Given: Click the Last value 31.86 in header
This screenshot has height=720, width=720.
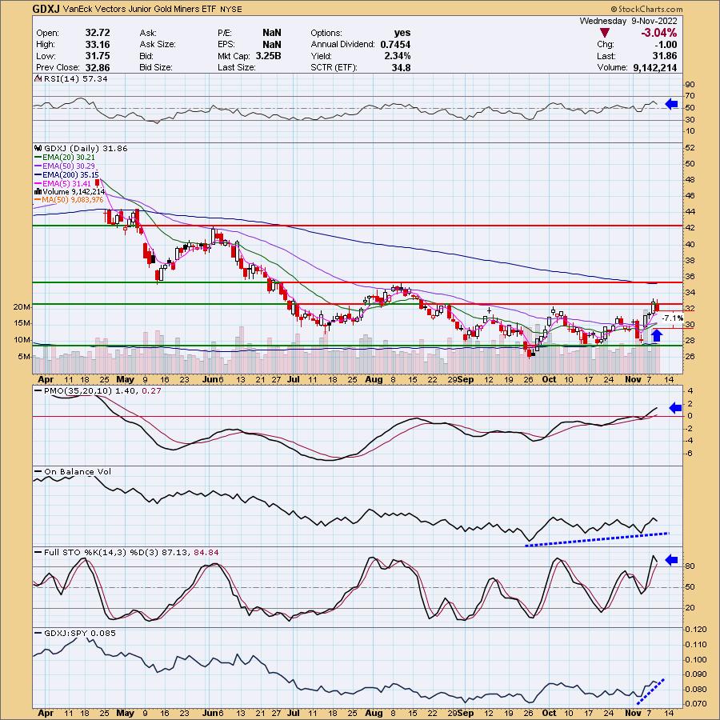Looking at the screenshot, I should click(x=665, y=55).
